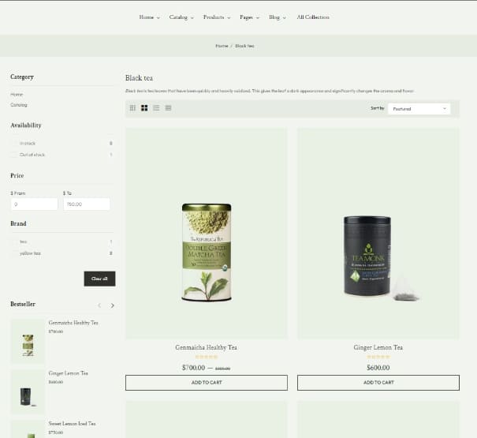Go to next Bestseller slide
This screenshot has height=438, width=477.
pyautogui.click(x=112, y=305)
